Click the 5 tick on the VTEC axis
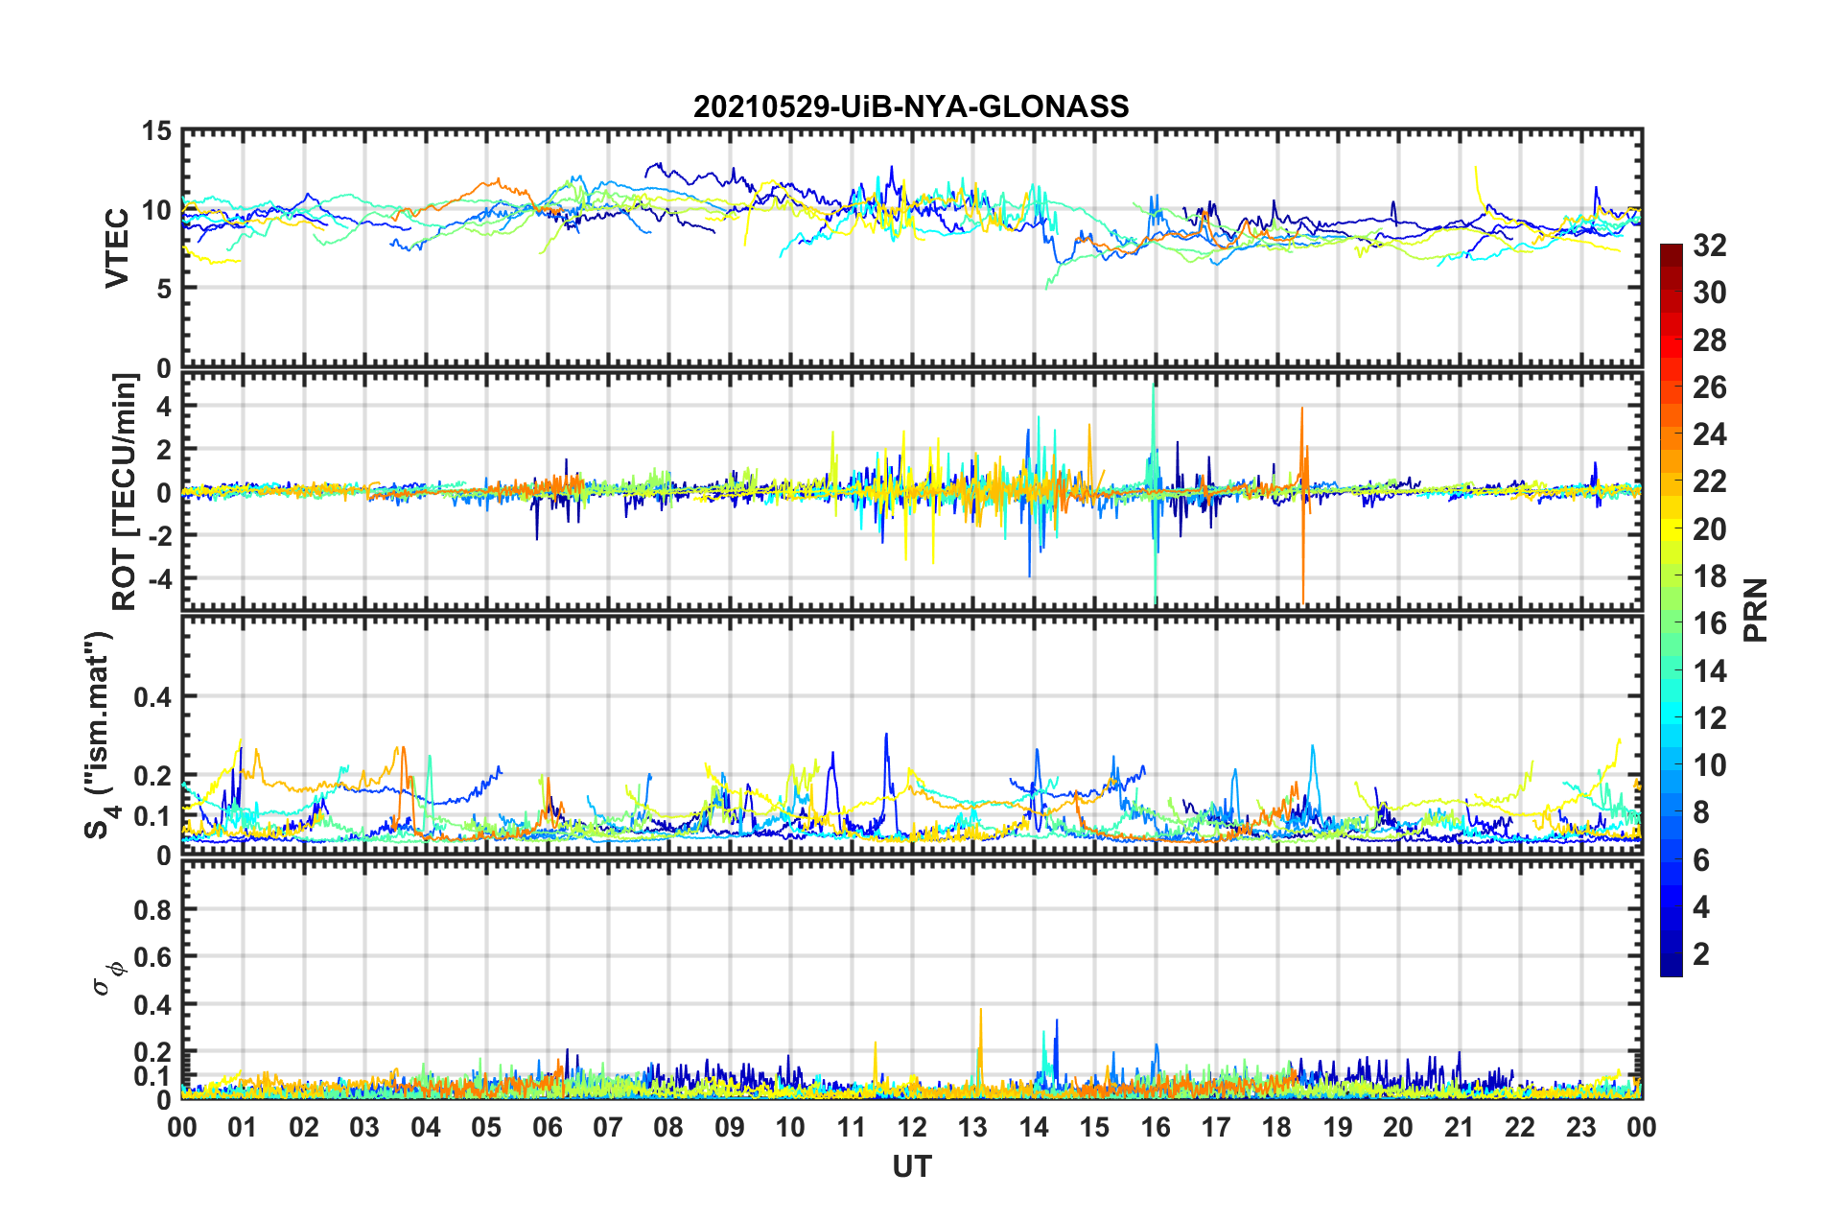This screenshot has width=1824, height=1220. point(164,289)
